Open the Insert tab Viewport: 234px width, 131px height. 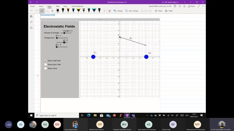click(x=41, y=6)
